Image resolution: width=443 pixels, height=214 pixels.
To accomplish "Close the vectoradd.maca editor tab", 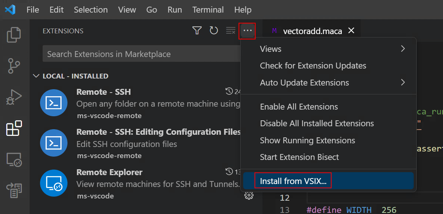I will 351,31.
